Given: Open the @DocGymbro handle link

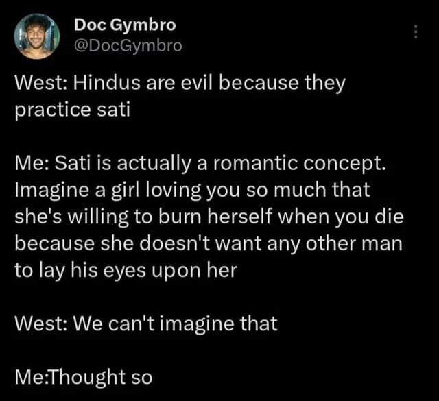Looking at the screenshot, I should pyautogui.click(x=128, y=46).
